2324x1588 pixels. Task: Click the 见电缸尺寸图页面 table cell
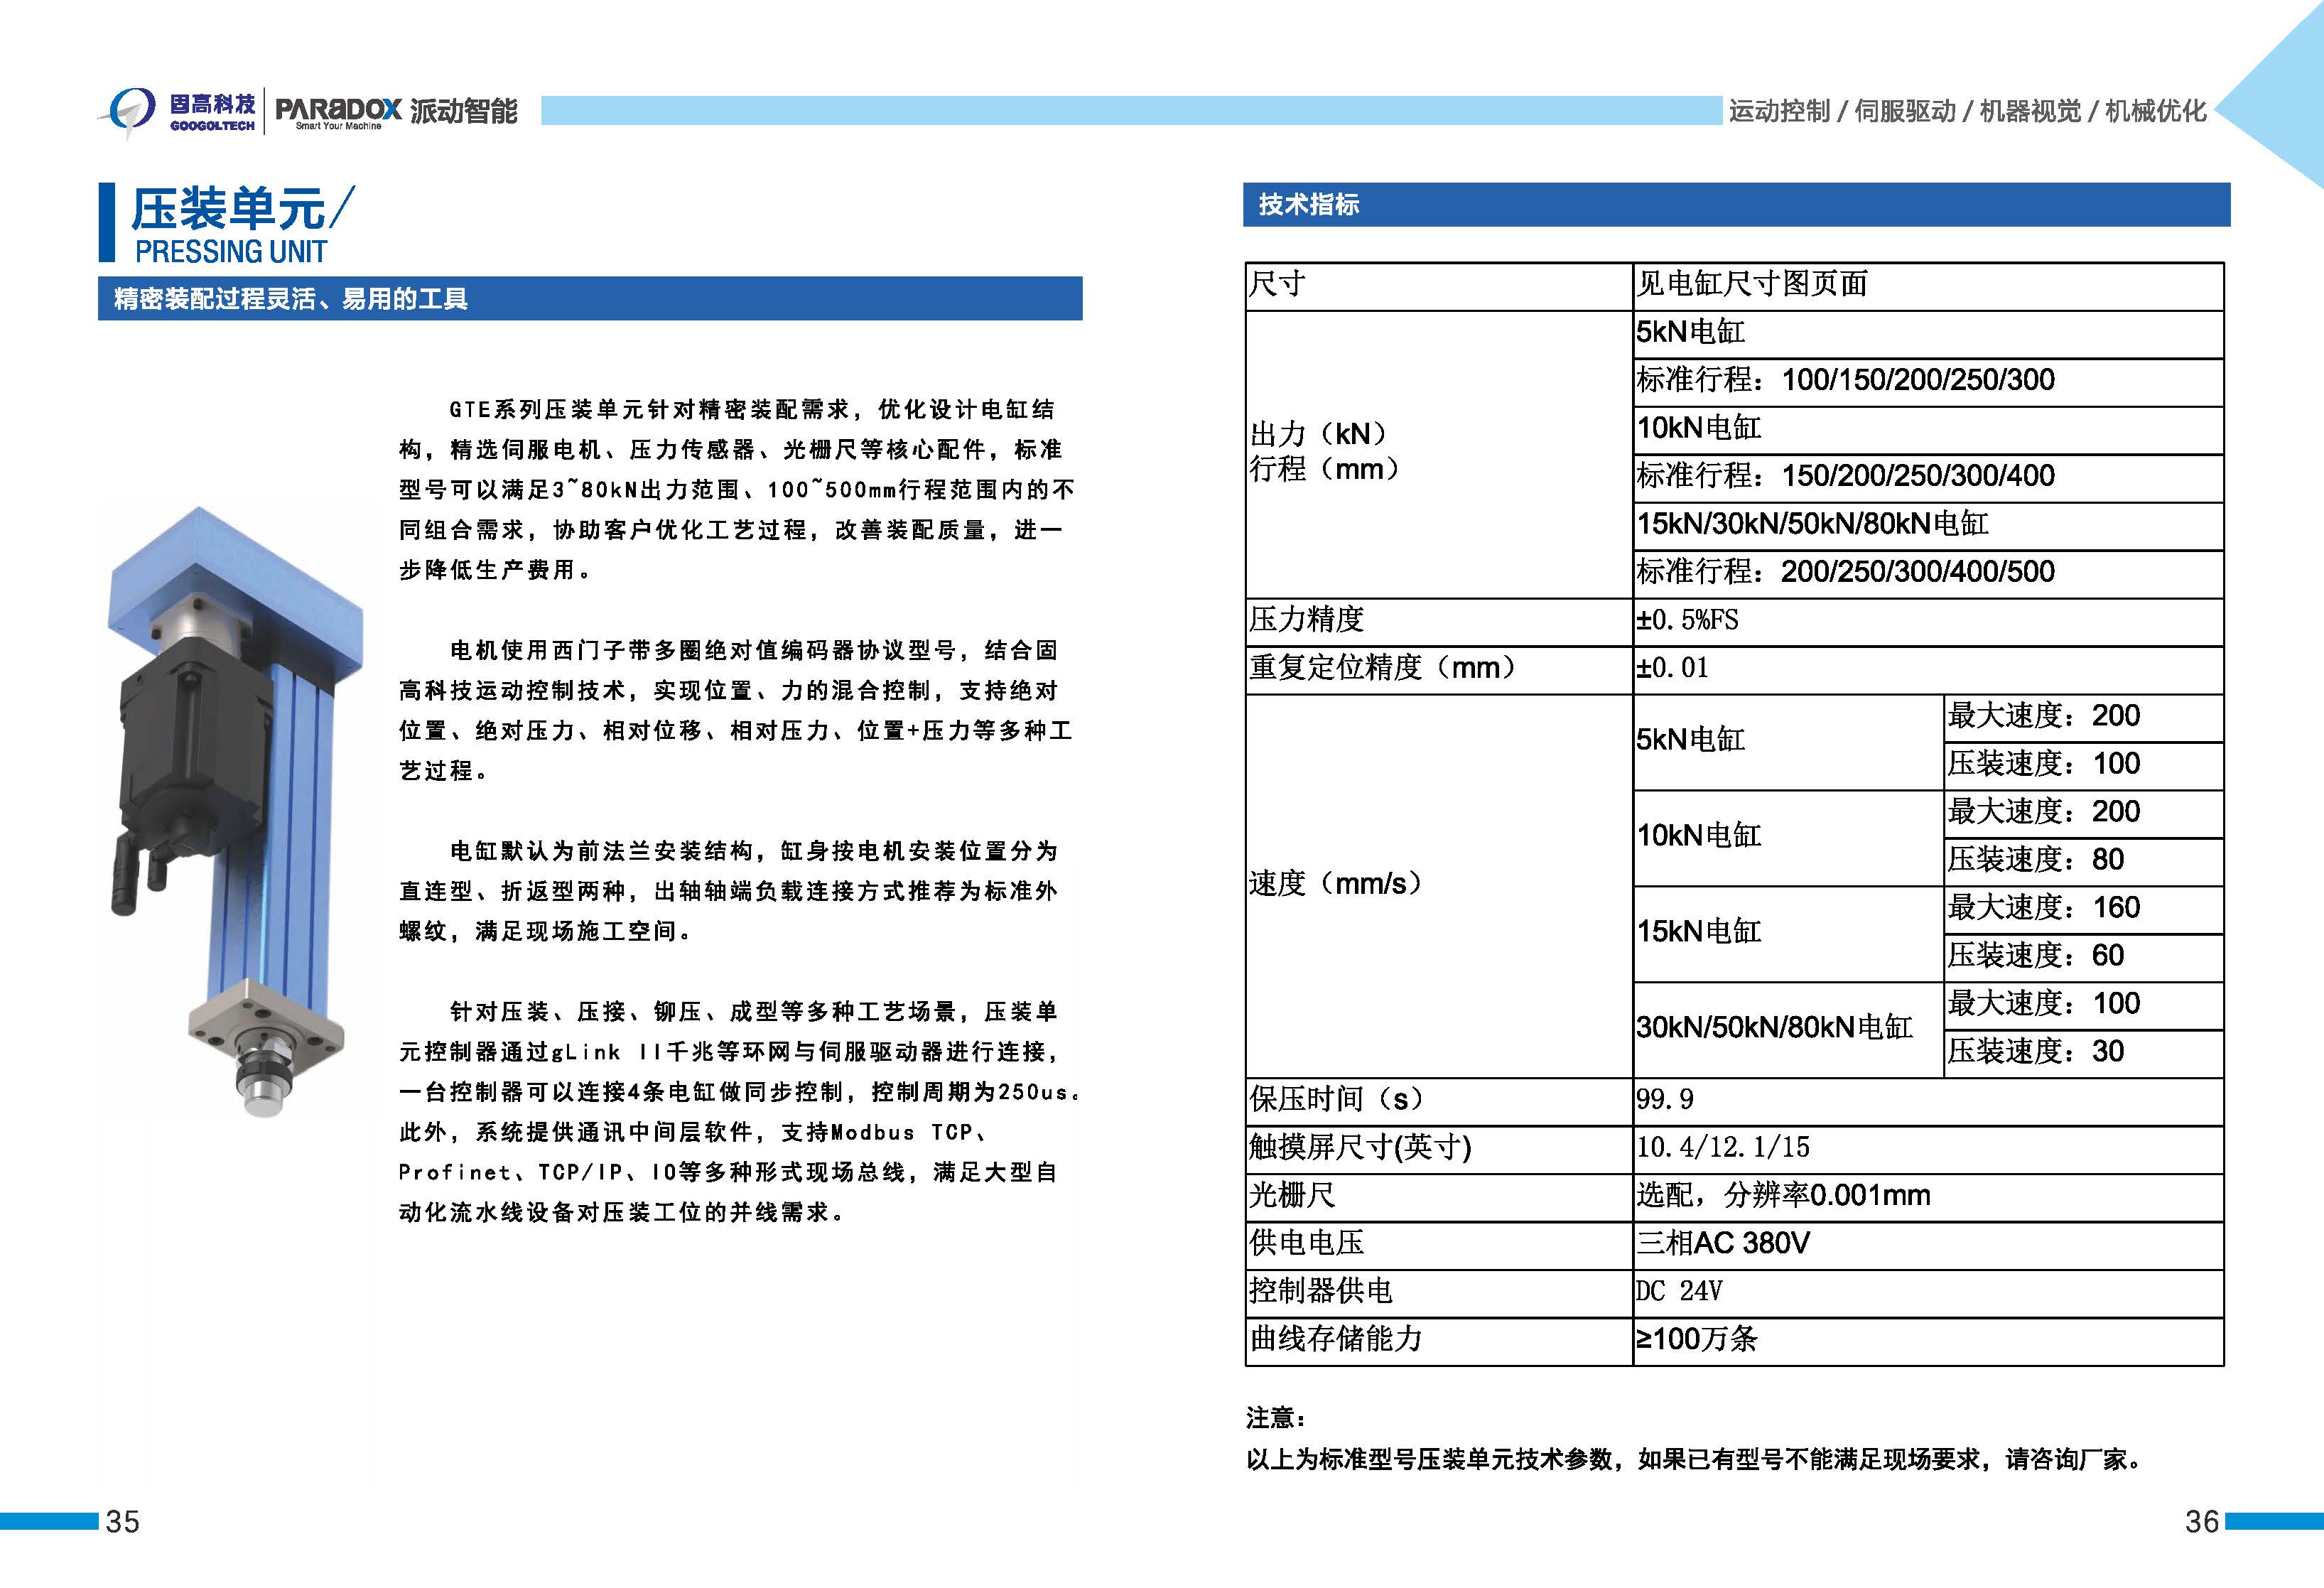(1752, 285)
